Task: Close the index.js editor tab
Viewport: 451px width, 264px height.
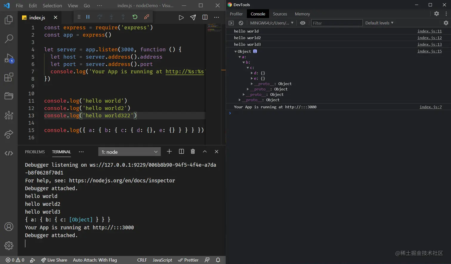Action: tap(55, 18)
